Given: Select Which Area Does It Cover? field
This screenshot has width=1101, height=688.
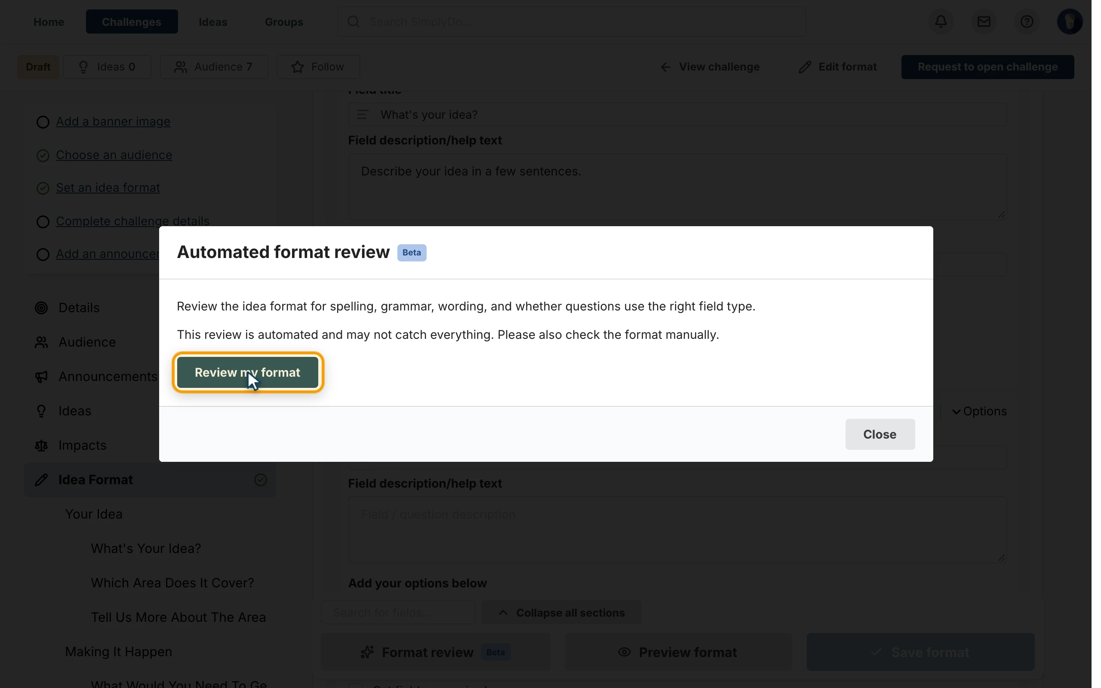Looking at the screenshot, I should [172, 583].
